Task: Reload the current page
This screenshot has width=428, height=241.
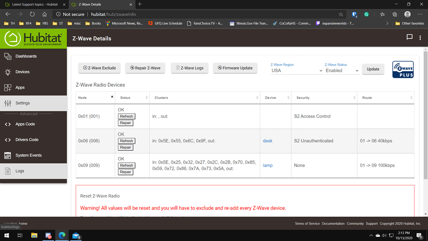Action: click(x=32, y=14)
